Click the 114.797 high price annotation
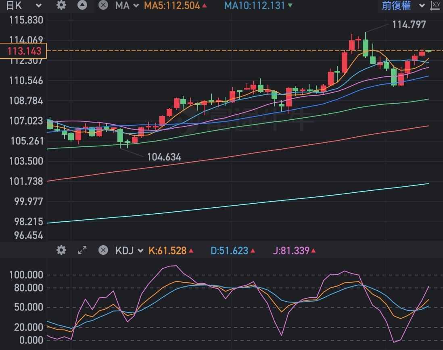Viewport: 443px width, 350px height. click(409, 25)
